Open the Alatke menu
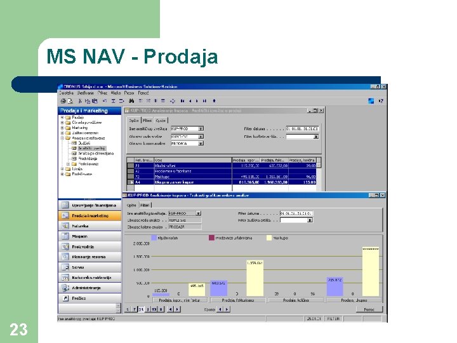Screen dimensions: 457x343 point(116,93)
